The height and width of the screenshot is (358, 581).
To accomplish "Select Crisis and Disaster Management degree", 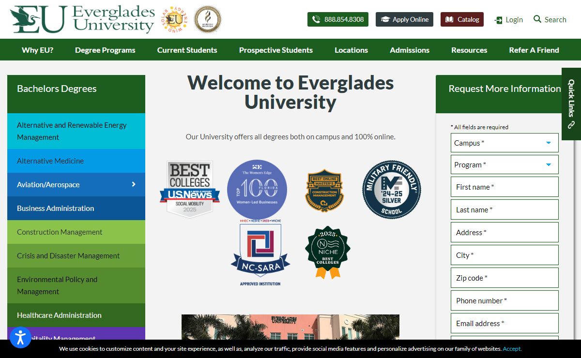I will coord(76,255).
